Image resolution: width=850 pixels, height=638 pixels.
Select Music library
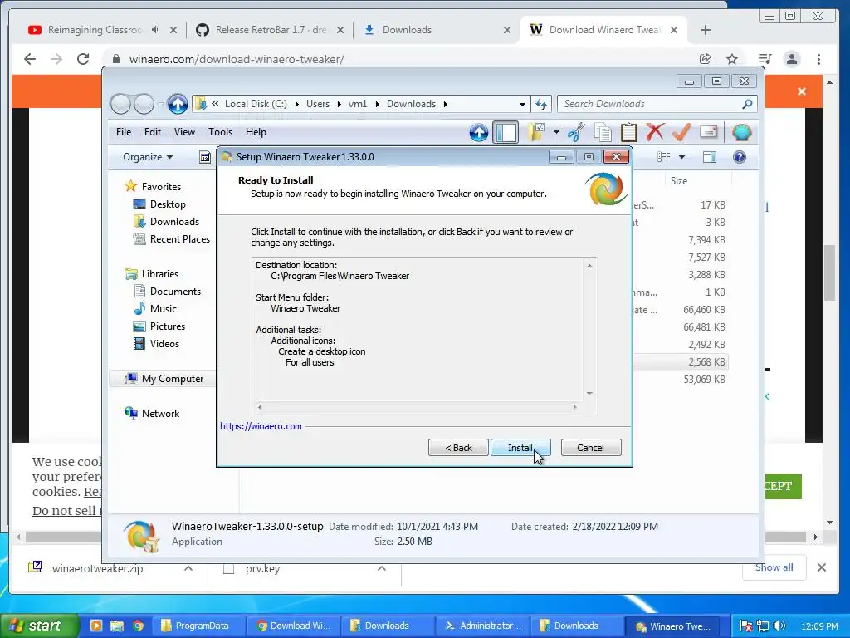164,309
